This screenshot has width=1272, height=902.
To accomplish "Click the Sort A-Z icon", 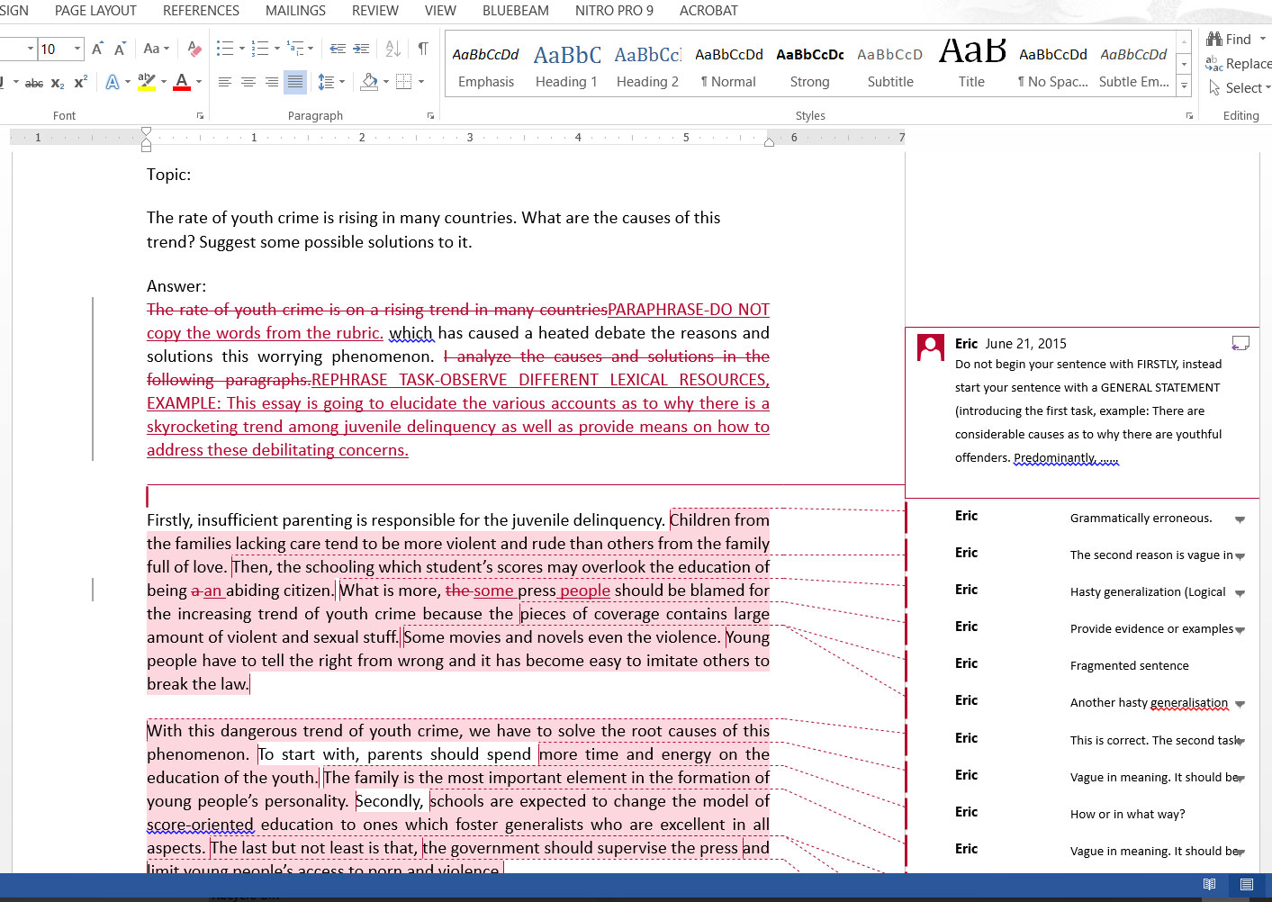I will coord(393,49).
